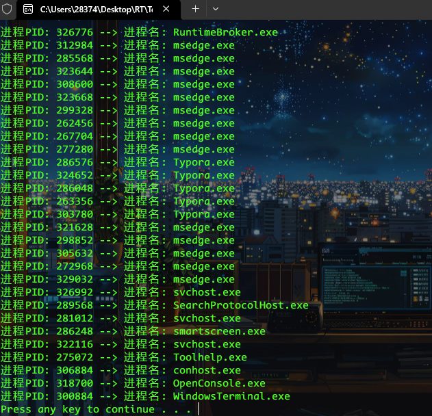The width and height of the screenshot is (432, 416).
Task: Click PID 305632 value
Action: tap(75, 253)
